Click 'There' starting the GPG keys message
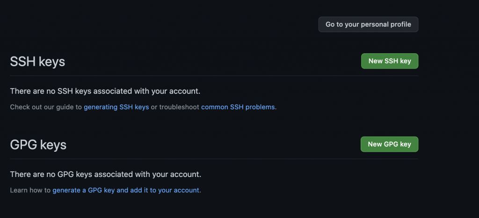The image size is (479, 218). click(x=20, y=174)
